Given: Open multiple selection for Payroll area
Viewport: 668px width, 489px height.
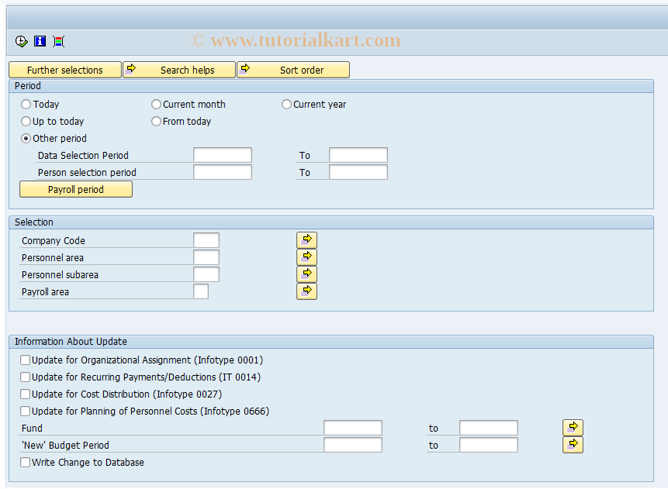Looking at the screenshot, I should [x=306, y=291].
